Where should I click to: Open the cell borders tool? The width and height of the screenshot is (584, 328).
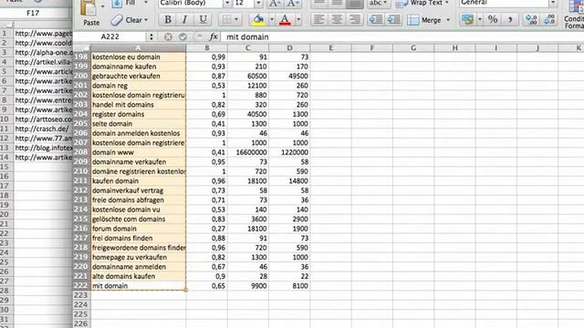(226, 19)
